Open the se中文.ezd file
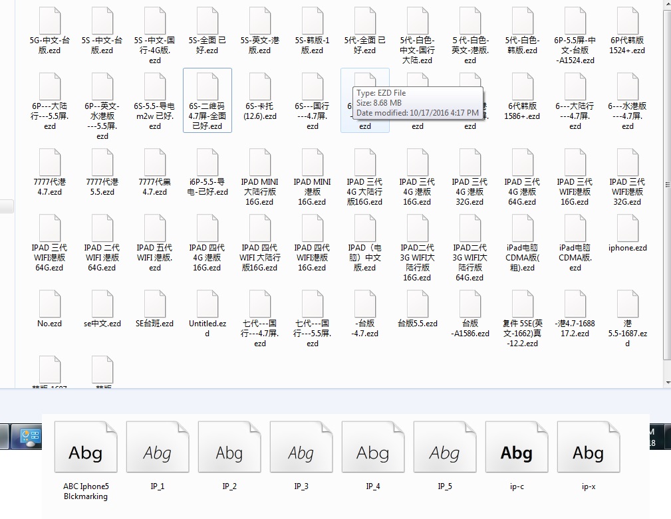This screenshot has width=671, height=519. click(x=102, y=305)
